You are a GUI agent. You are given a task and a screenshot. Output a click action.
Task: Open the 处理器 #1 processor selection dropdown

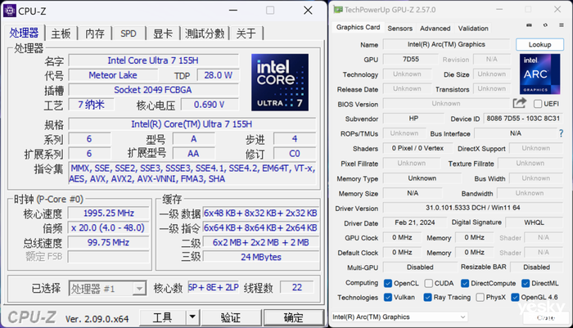[107, 289]
